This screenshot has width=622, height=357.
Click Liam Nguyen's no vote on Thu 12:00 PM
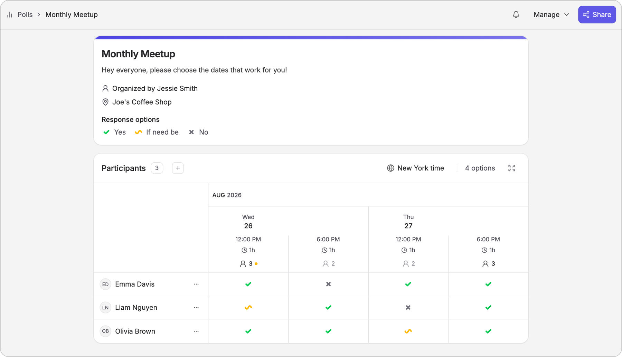408,308
